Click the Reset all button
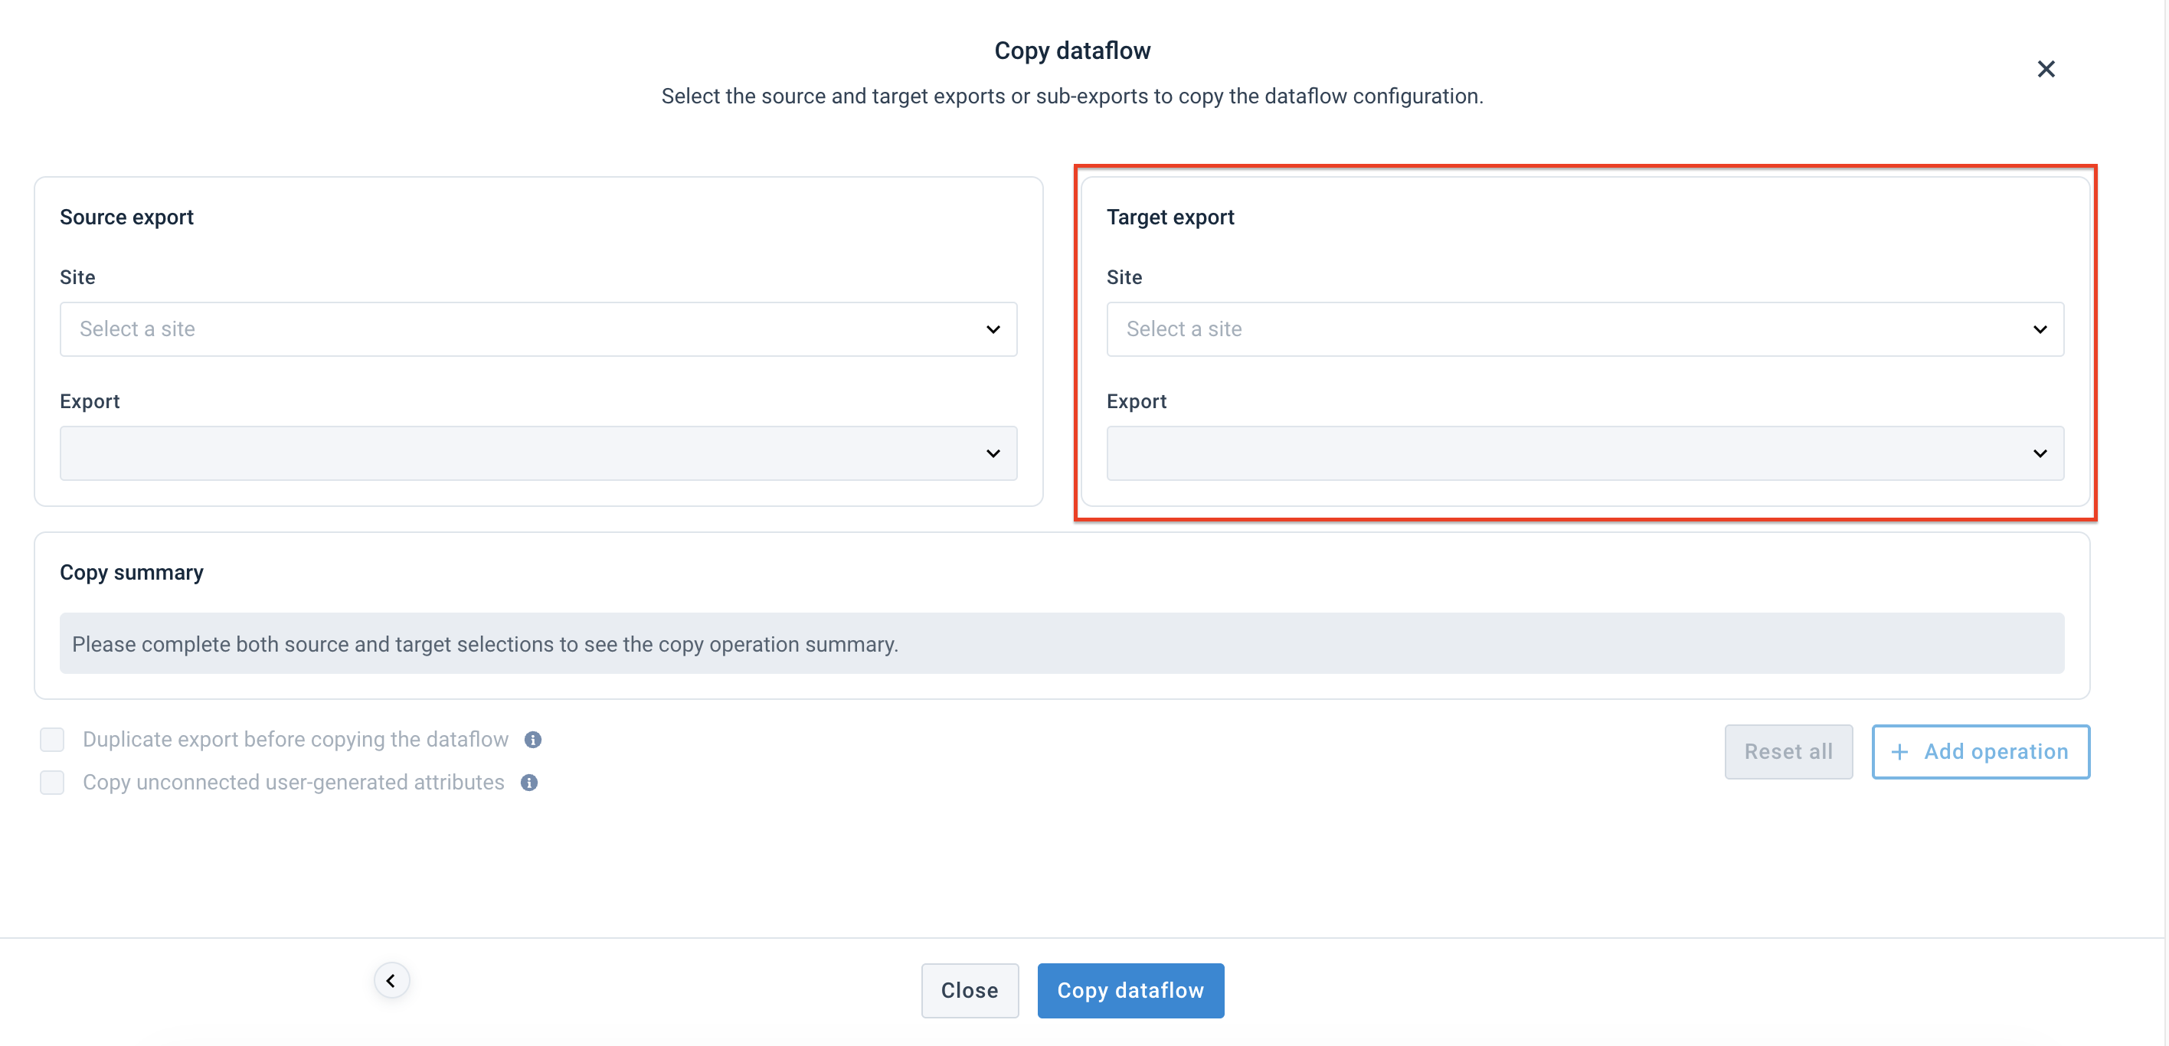The height and width of the screenshot is (1046, 2169). coord(1788,751)
